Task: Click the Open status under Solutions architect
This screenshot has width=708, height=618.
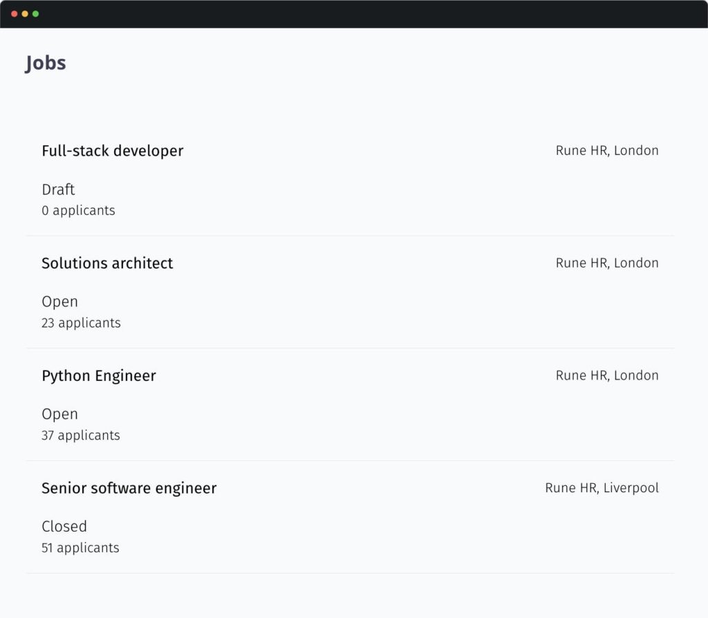Action: (59, 301)
